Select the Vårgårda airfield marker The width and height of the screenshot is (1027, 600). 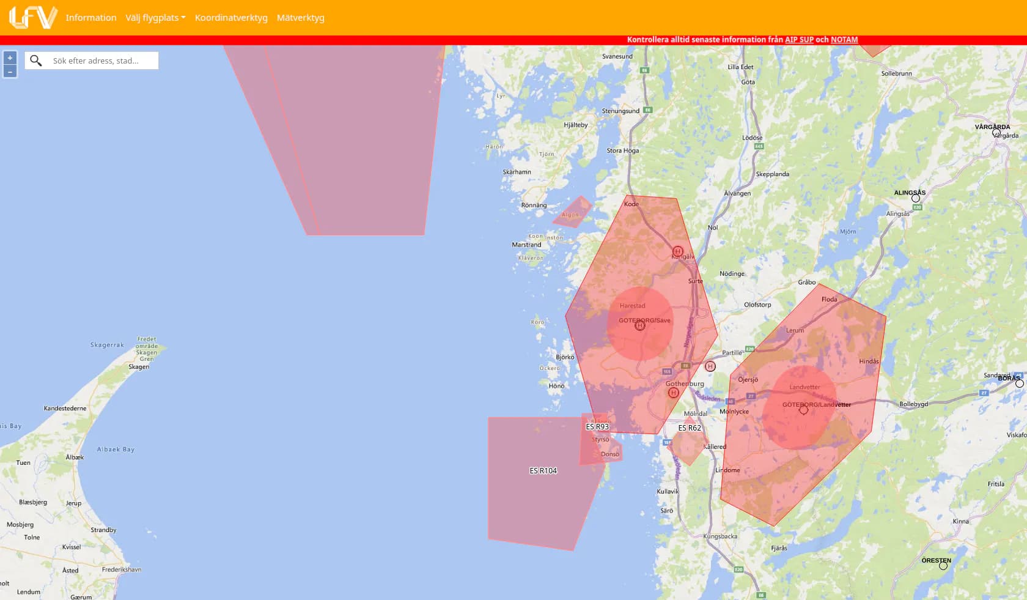[x=997, y=132]
